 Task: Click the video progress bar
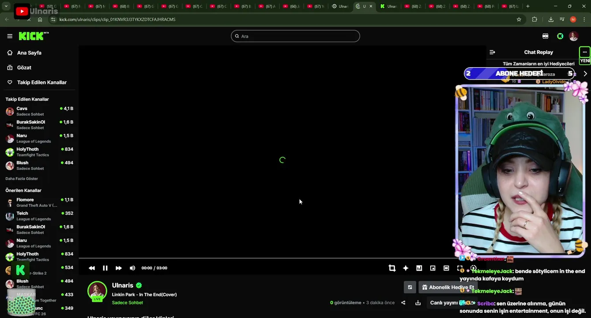point(282,258)
